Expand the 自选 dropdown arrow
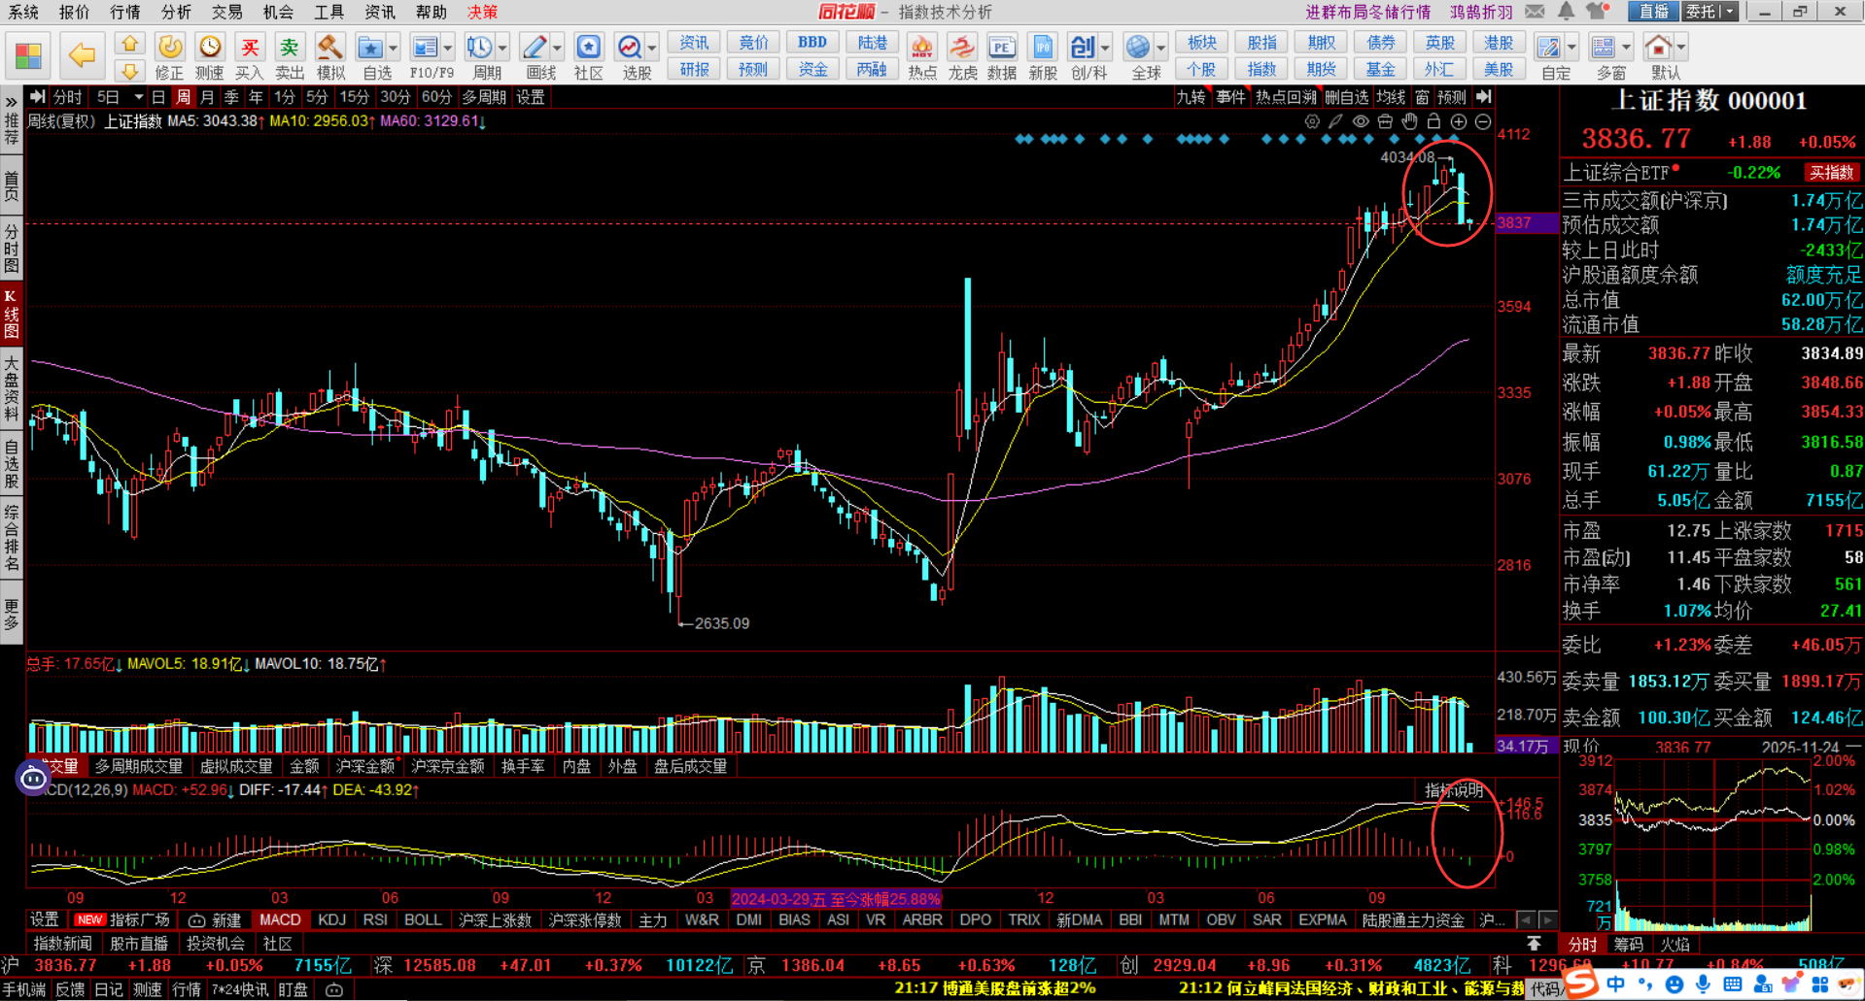1865x1001 pixels. (394, 47)
